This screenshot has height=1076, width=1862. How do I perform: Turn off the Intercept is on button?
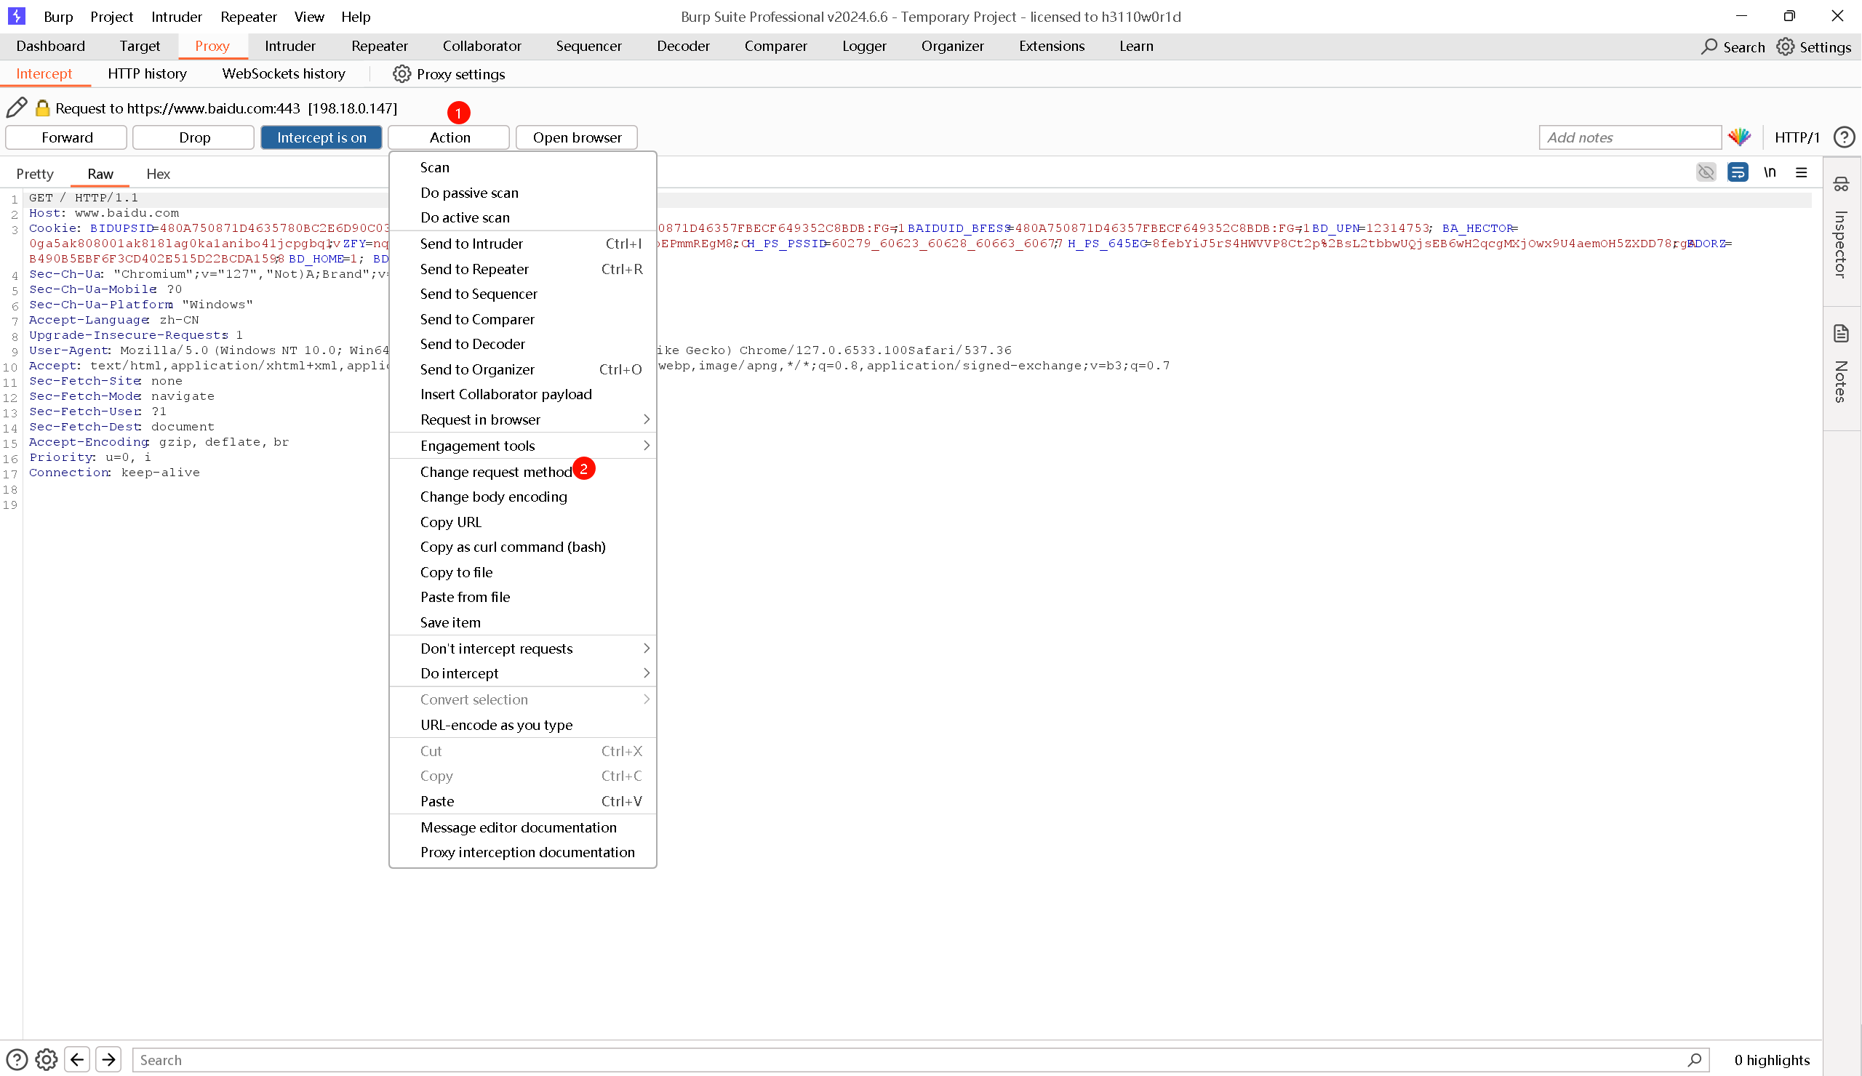321,137
